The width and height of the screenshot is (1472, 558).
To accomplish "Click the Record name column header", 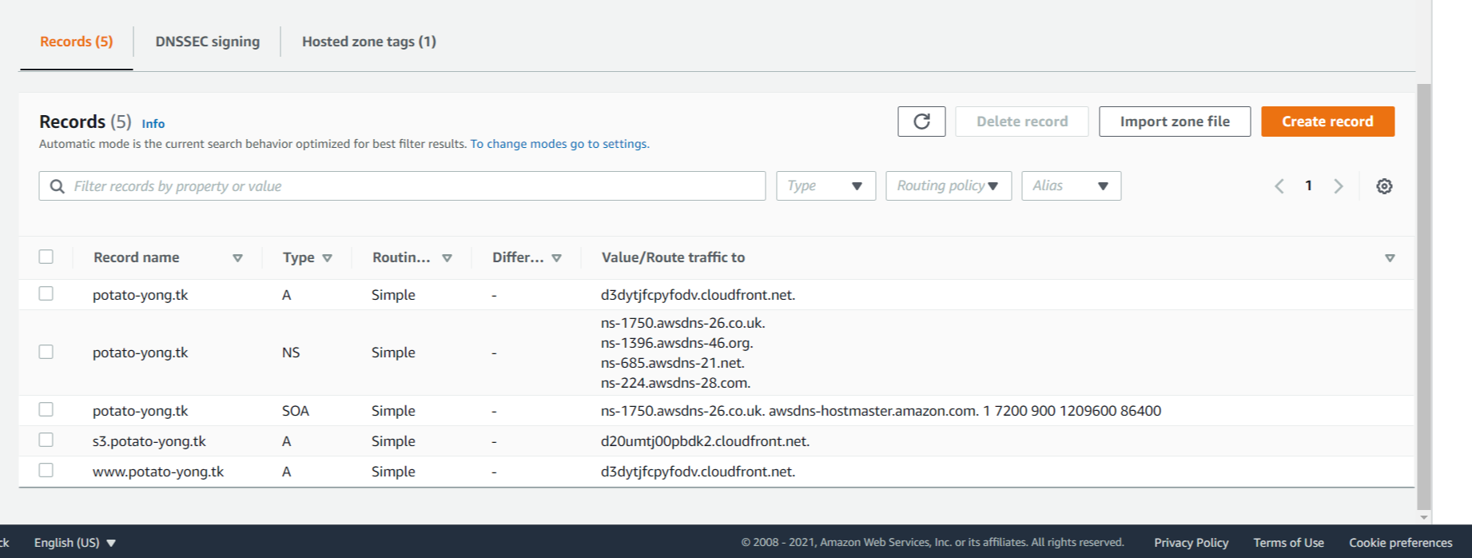I will [137, 257].
